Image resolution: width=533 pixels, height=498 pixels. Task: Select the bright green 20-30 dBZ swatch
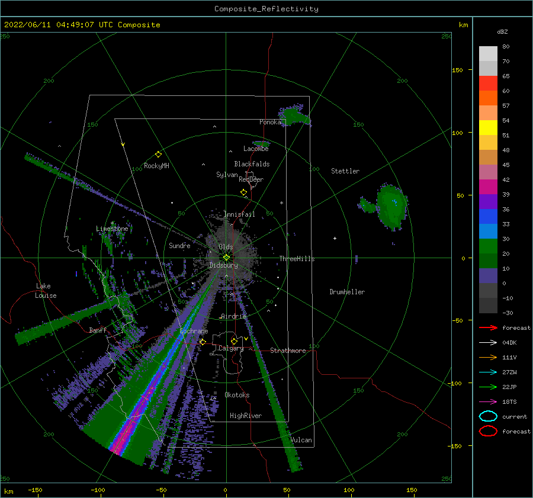pos(488,246)
